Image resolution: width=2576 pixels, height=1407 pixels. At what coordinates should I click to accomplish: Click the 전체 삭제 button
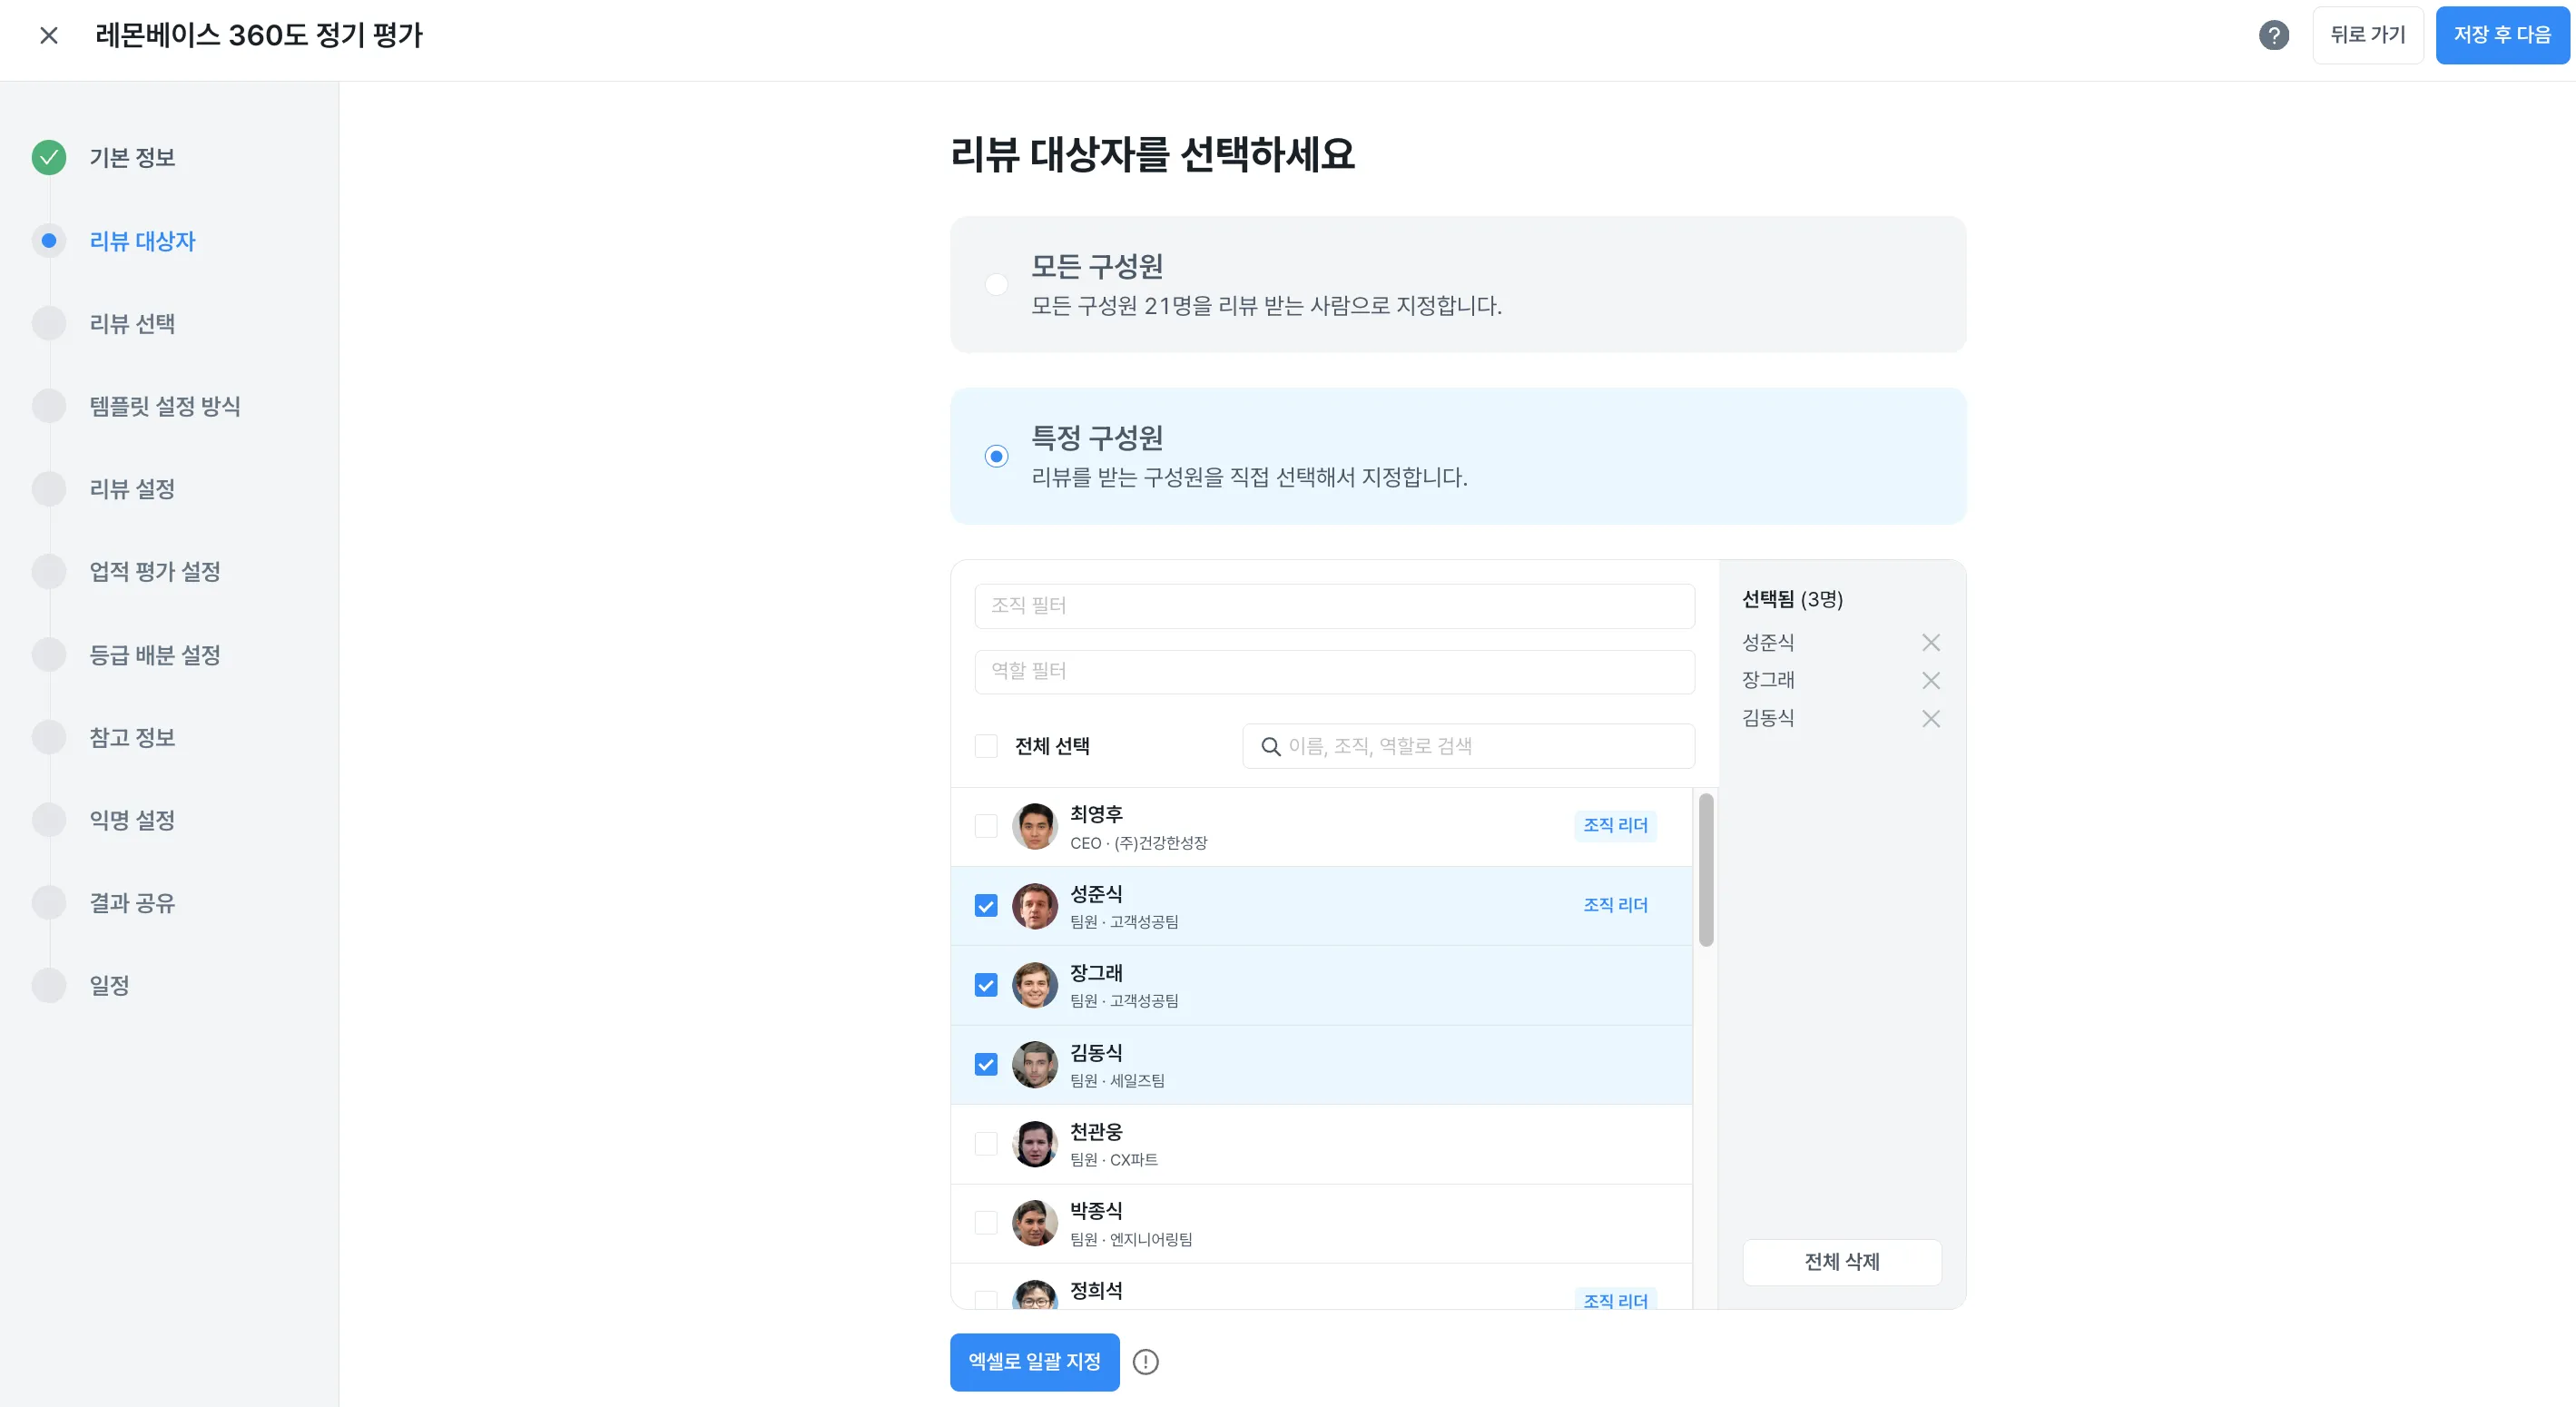[1841, 1262]
